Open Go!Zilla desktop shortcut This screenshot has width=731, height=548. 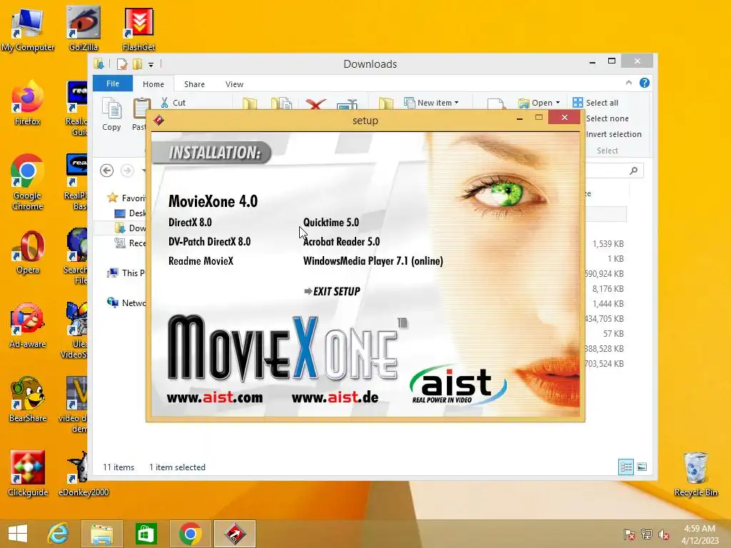click(x=84, y=29)
